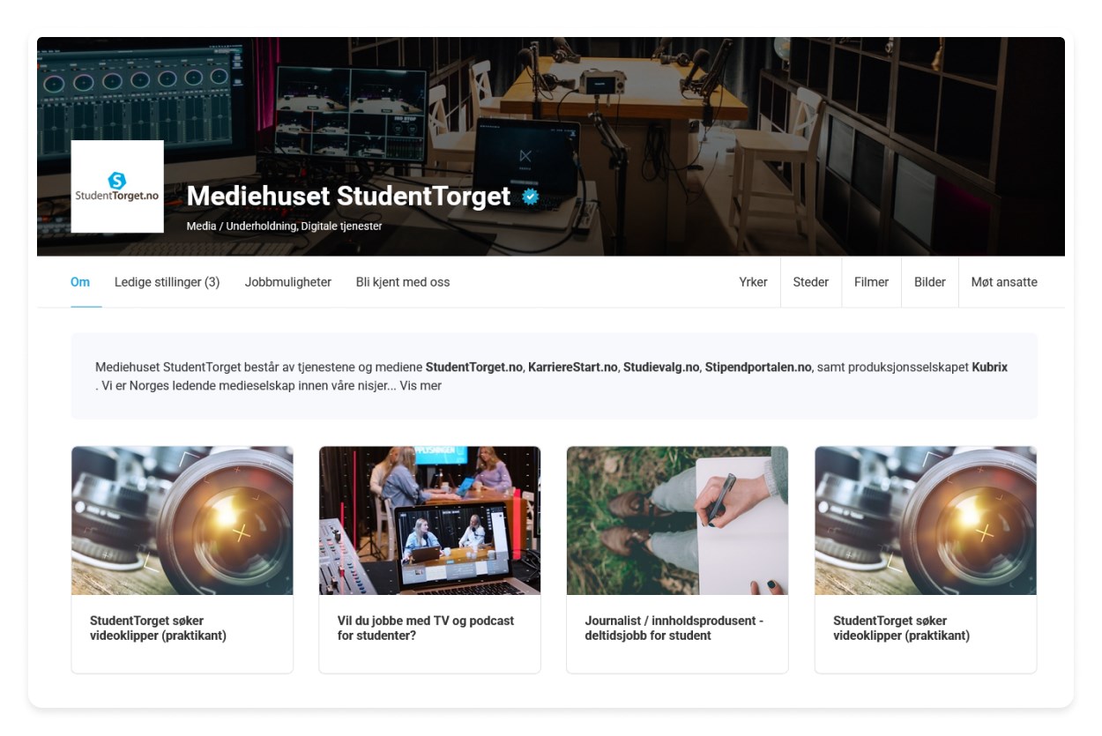Select the Bli kjent med oss tab

pos(403,282)
